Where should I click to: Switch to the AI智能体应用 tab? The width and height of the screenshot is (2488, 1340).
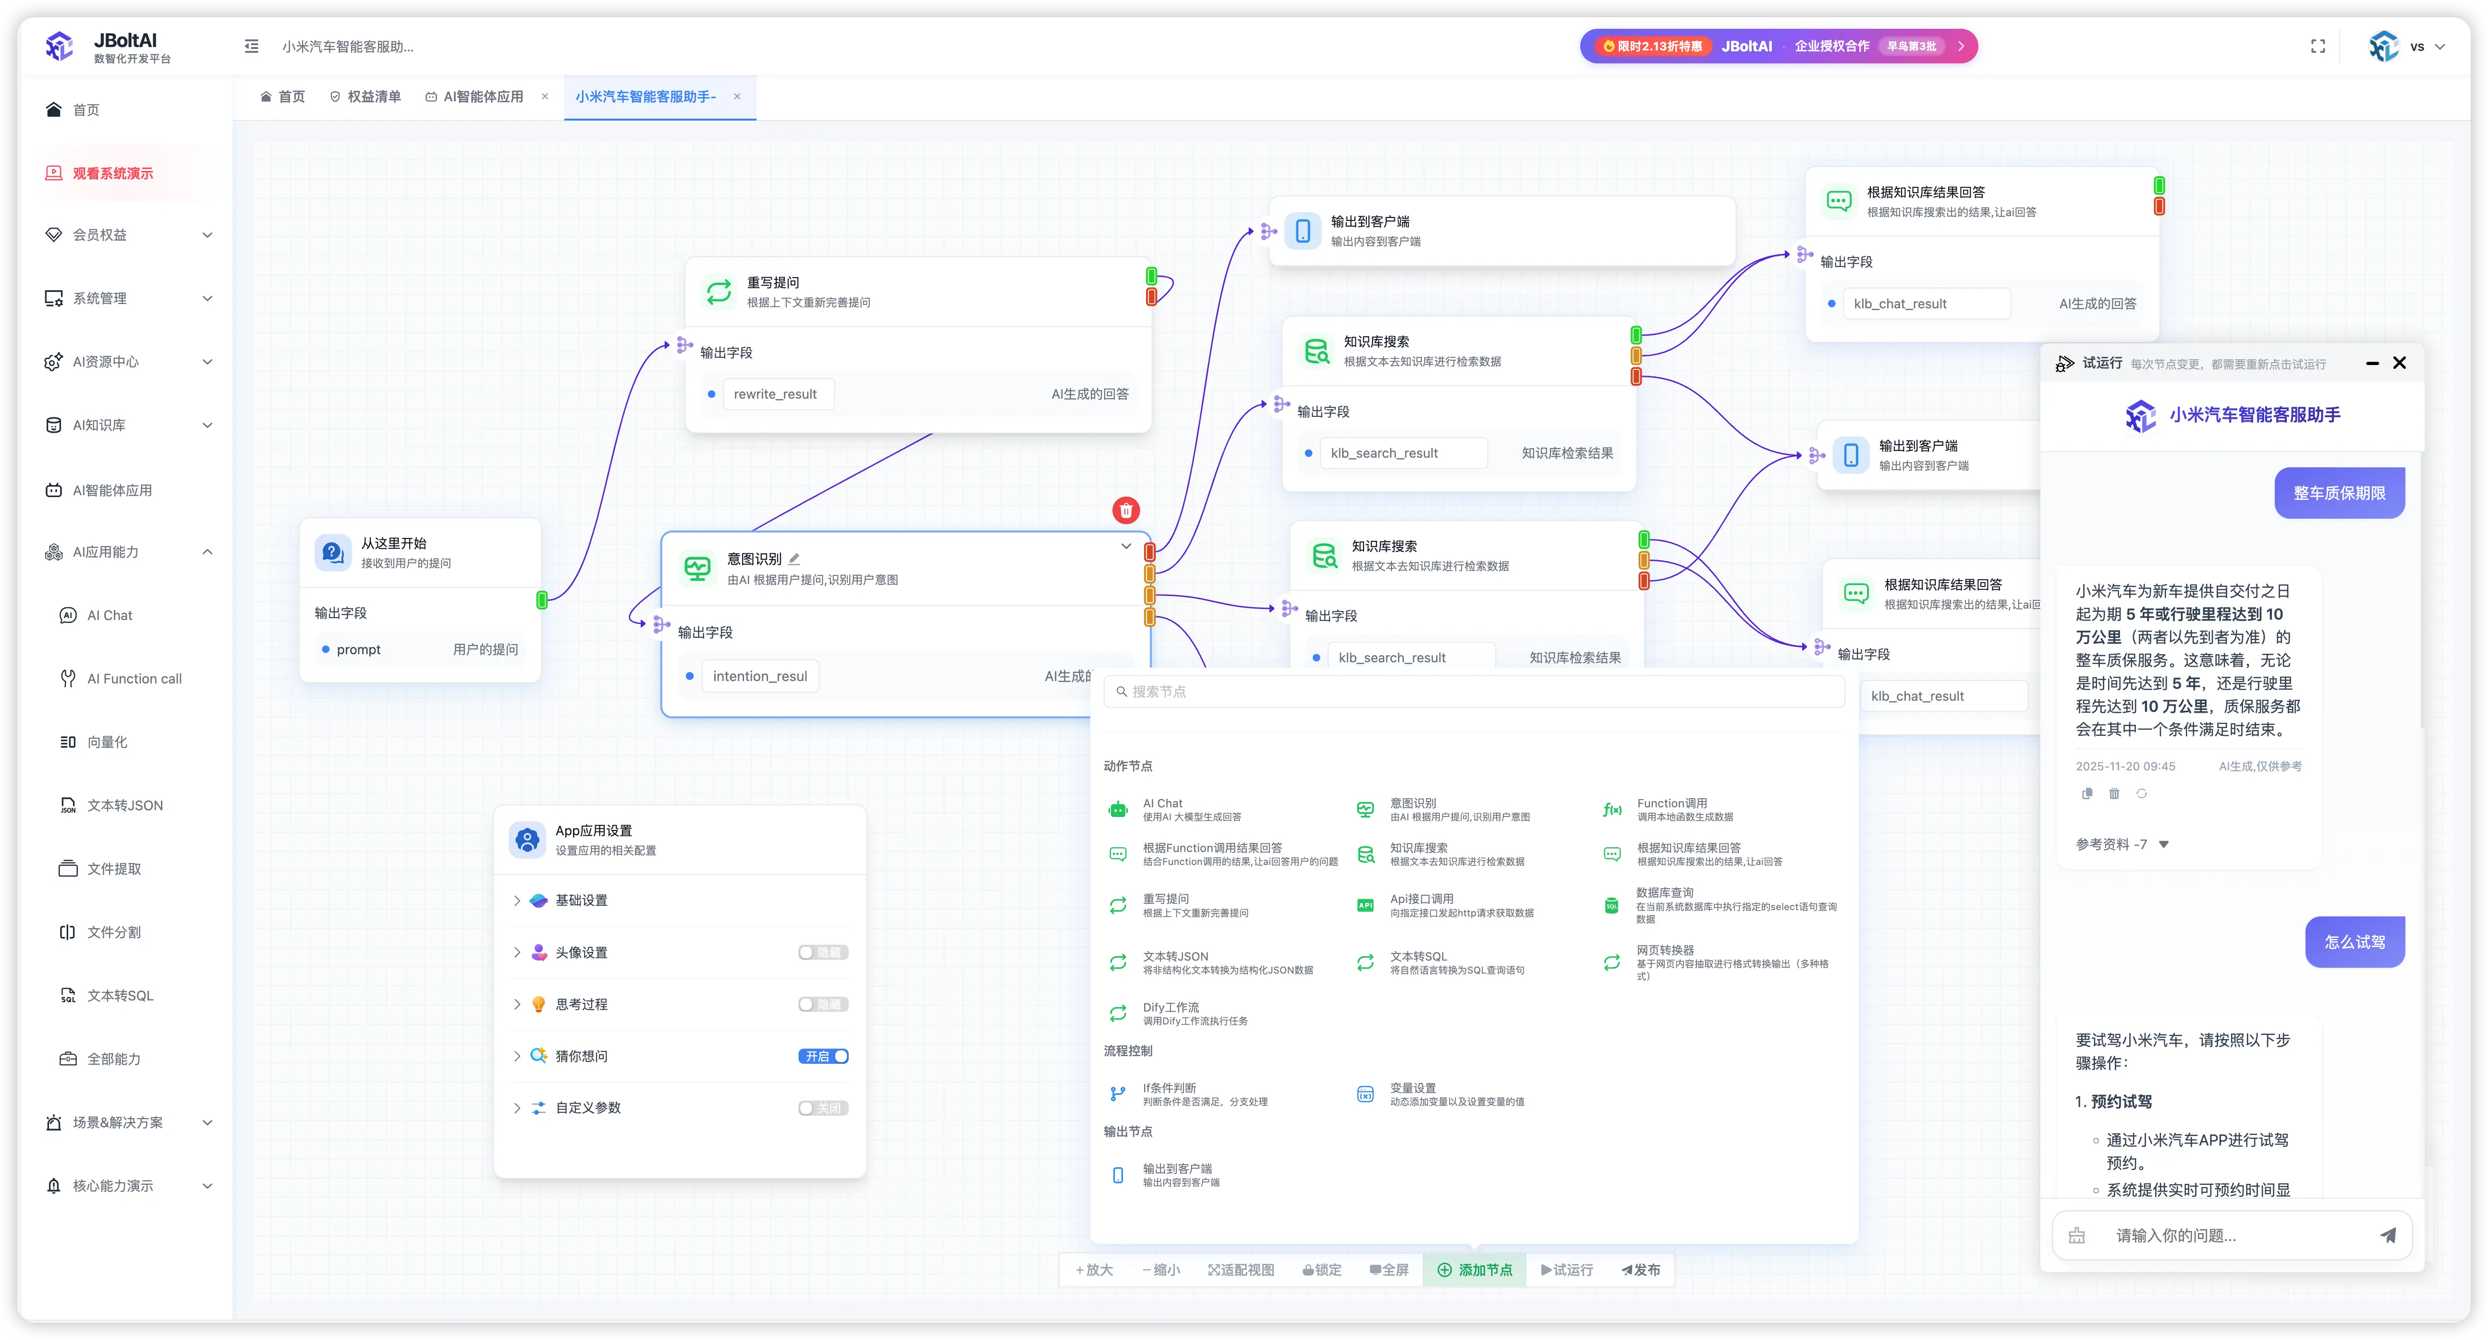(x=482, y=97)
